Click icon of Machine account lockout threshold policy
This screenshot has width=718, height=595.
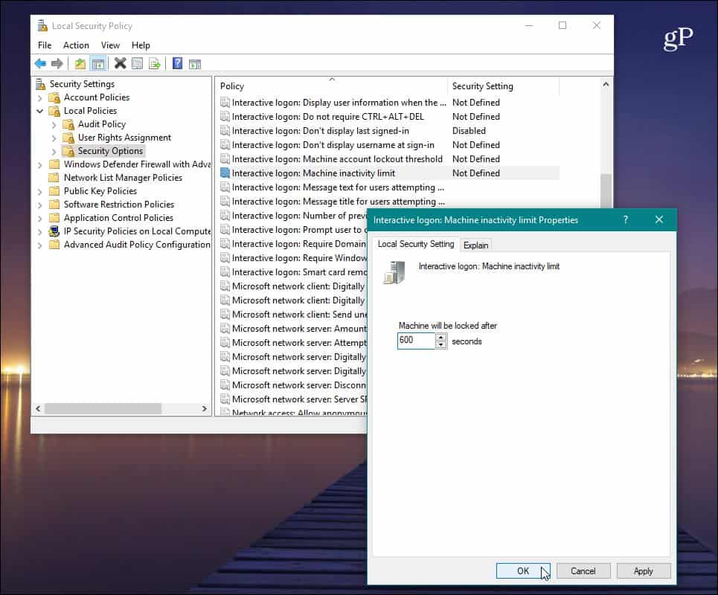click(225, 159)
